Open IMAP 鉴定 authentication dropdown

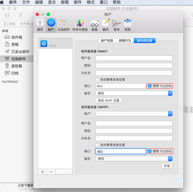134,93
